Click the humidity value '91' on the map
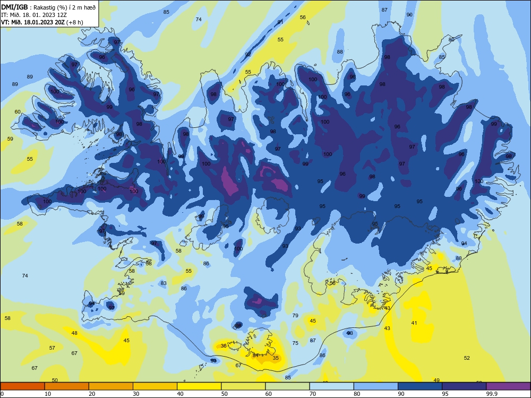The image size is (531, 398). pos(280,22)
